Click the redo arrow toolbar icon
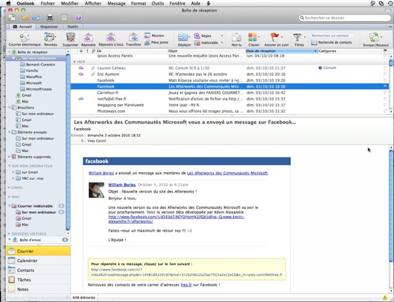 pos(36,18)
